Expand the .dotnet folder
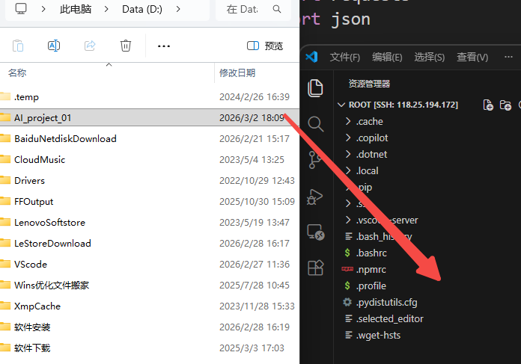The height and width of the screenshot is (364, 521). coord(371,154)
